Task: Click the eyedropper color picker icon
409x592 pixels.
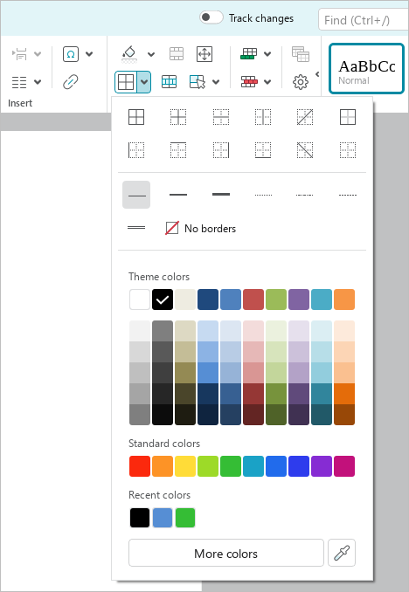Action: tap(342, 553)
